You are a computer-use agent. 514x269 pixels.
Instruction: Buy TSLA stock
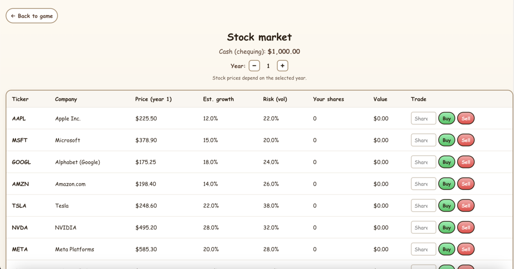[x=446, y=206]
